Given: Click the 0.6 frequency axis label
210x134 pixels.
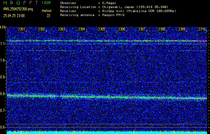Looking at the screenshot, I should 3,127.
